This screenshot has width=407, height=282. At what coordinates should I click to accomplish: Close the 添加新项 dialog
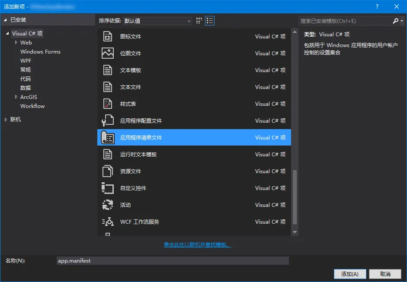click(x=397, y=6)
